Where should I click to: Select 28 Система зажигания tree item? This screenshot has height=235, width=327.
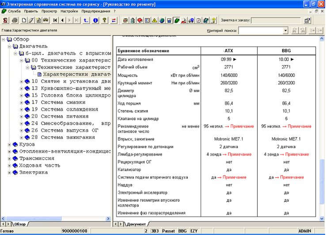pyautogui.click(x=63, y=138)
